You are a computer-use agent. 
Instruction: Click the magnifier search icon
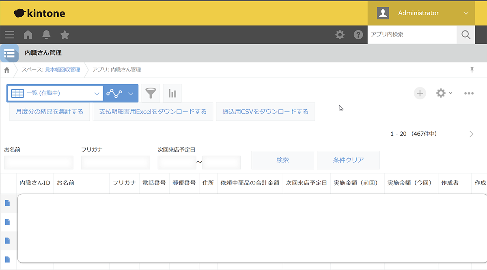tap(466, 35)
